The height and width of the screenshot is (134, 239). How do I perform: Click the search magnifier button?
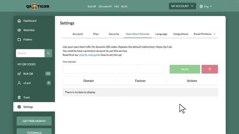(48, 53)
